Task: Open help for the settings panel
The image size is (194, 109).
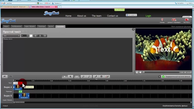Action: pos(133,29)
